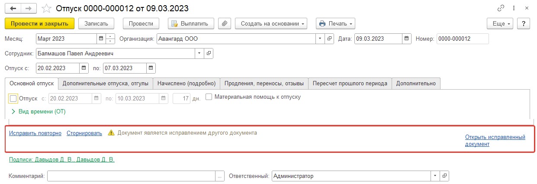Screen dimensions: 537x184
Task: Enable Материальная помощь к отпуску checkbox
Action: coord(209,97)
